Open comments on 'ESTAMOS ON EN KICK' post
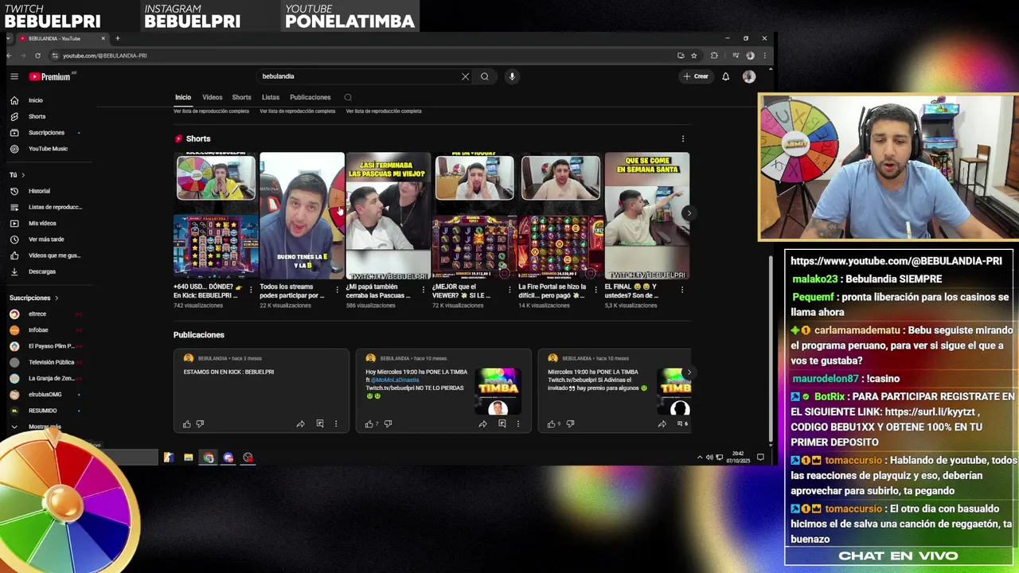1019x573 pixels. click(320, 424)
